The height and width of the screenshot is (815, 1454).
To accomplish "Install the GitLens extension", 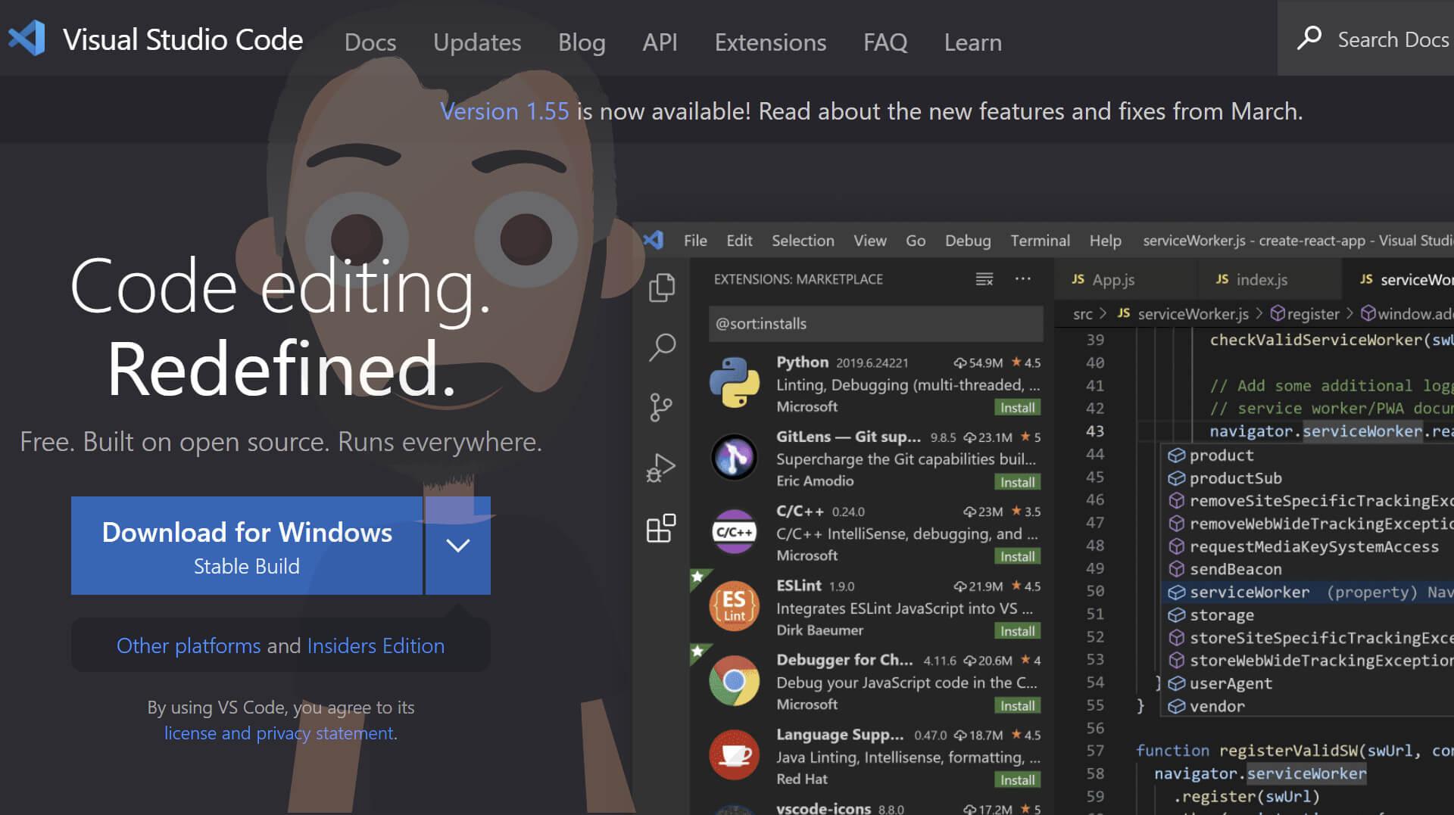I will point(1017,482).
